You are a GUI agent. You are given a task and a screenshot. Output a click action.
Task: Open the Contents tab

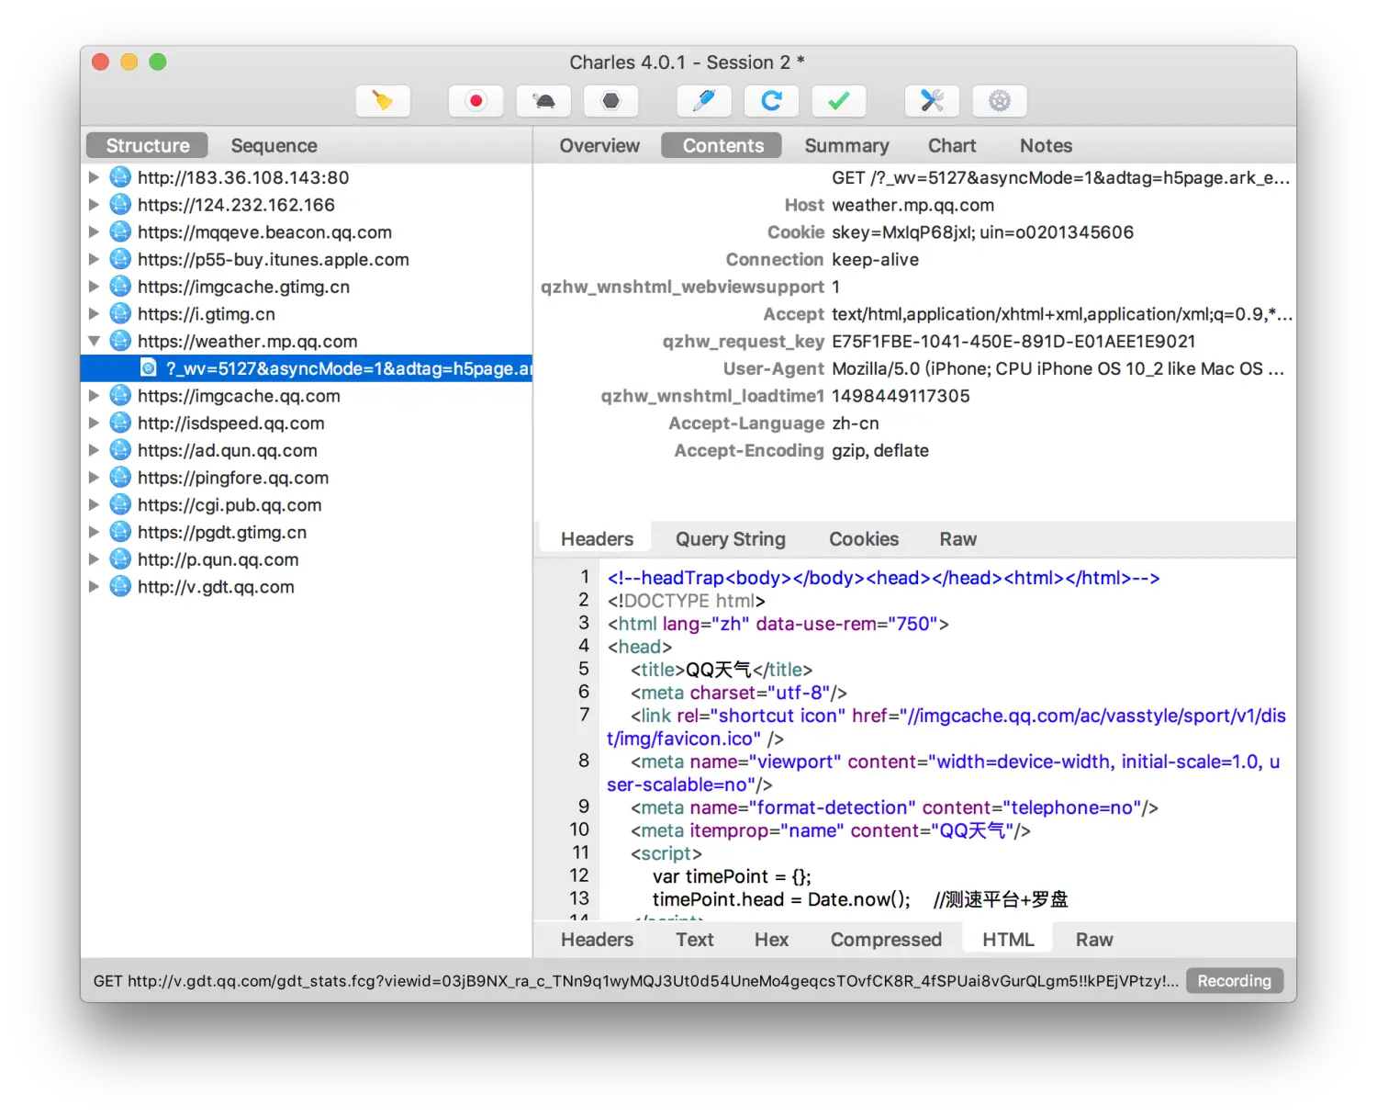(x=722, y=145)
